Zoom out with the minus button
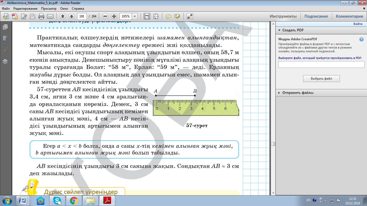This screenshot has height=206, width=367. click(105, 16)
